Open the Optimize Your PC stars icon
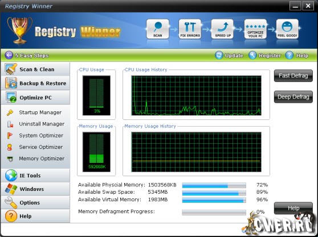The width and height of the screenshot is (318, 237). click(255, 29)
